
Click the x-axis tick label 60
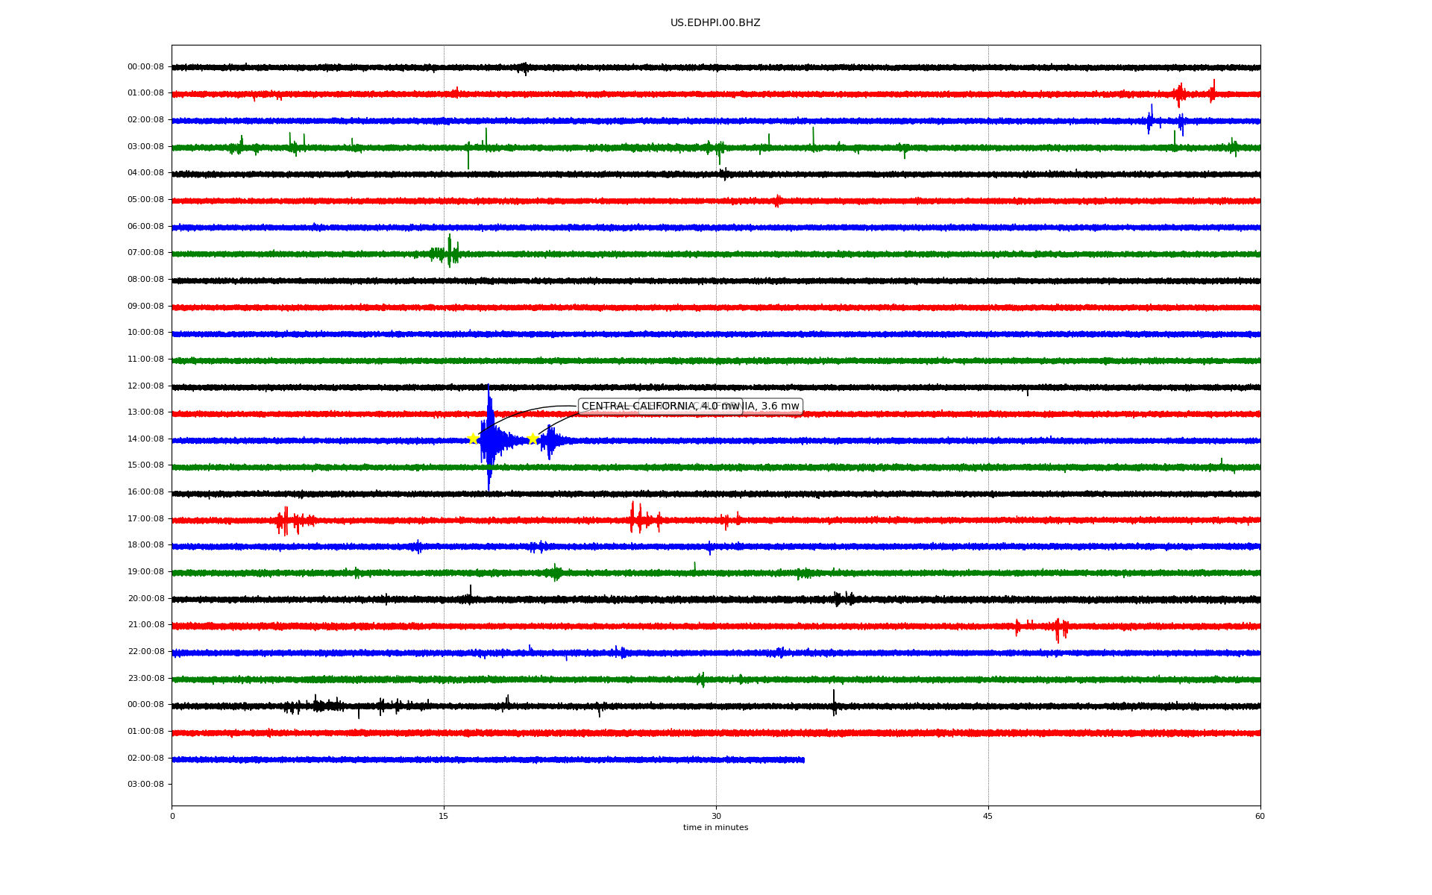click(1260, 816)
